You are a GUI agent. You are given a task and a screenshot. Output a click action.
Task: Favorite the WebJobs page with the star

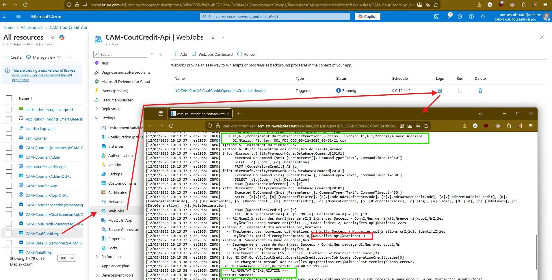click(213, 37)
